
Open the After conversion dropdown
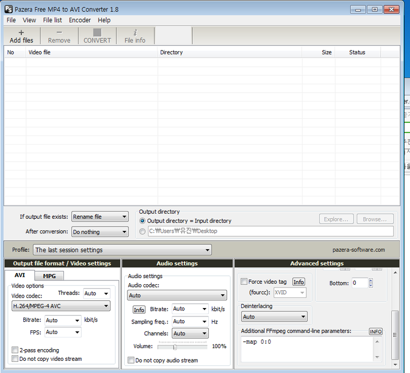pyautogui.click(x=100, y=232)
